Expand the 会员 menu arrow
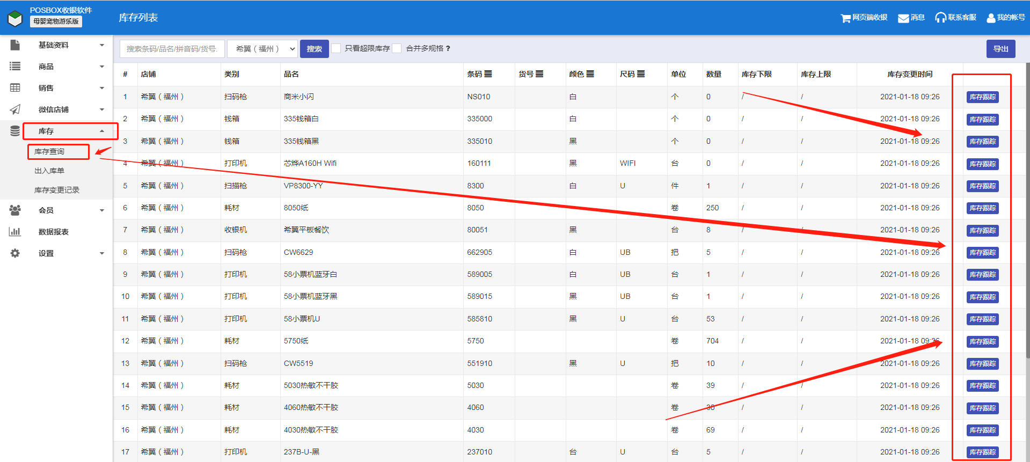This screenshot has height=462, width=1030. tap(102, 210)
